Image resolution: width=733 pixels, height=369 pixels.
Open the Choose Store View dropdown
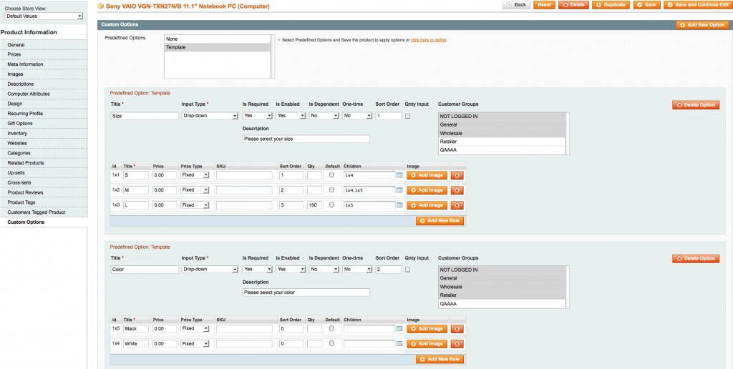(x=44, y=16)
